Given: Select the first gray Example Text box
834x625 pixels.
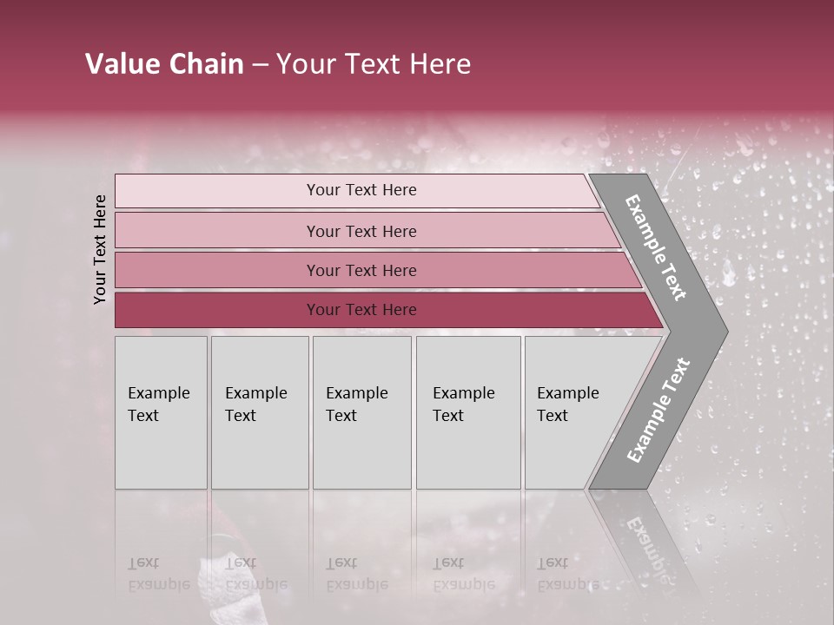Looking at the screenshot, I should tap(161, 412).
